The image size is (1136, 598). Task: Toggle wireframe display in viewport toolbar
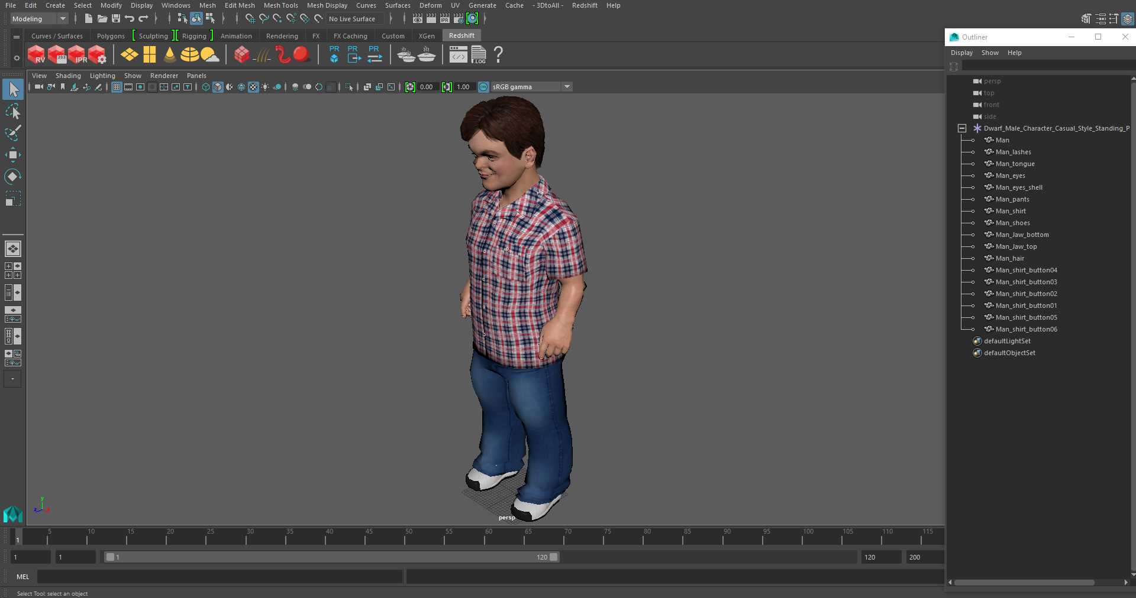[206, 87]
